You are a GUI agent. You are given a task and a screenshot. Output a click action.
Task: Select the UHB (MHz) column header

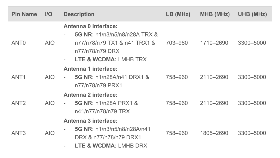[x=252, y=14]
